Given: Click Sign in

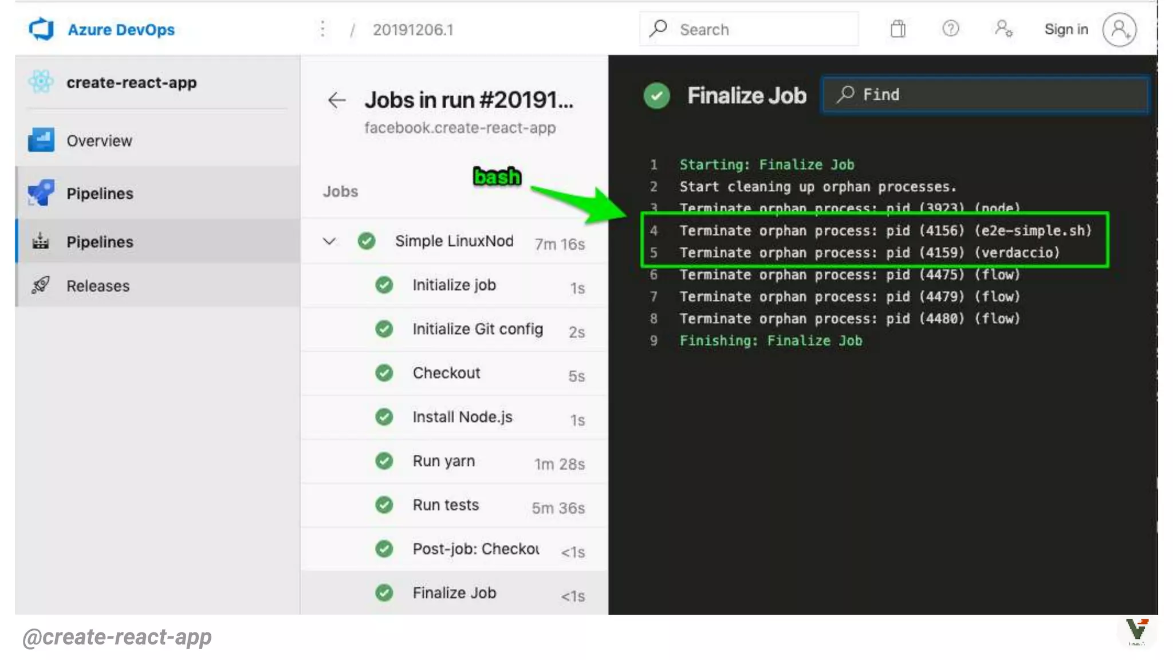Looking at the screenshot, I should [x=1066, y=29].
